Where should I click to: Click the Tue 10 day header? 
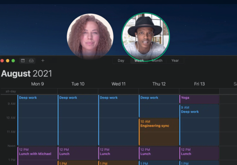point(78,84)
